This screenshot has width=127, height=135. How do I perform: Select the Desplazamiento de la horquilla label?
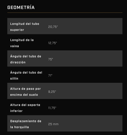click(x=26, y=124)
